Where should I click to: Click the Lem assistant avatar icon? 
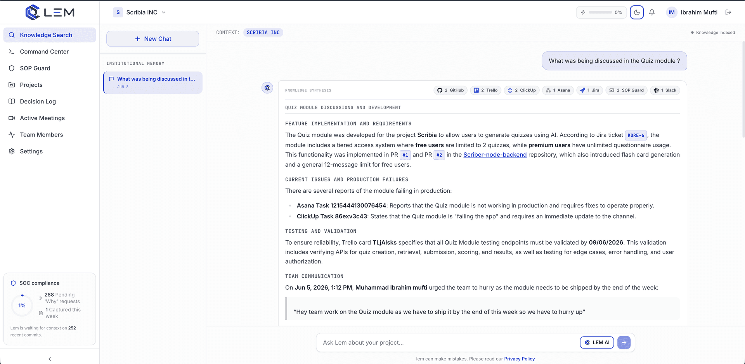click(x=267, y=88)
